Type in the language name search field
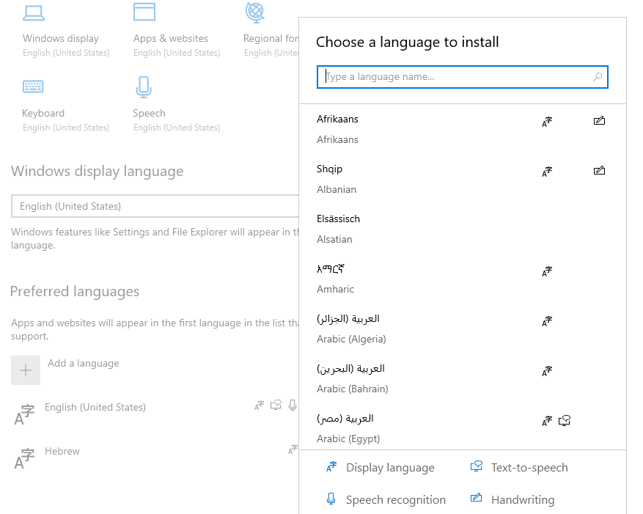Image resolution: width=643 pixels, height=514 pixels. (455, 77)
